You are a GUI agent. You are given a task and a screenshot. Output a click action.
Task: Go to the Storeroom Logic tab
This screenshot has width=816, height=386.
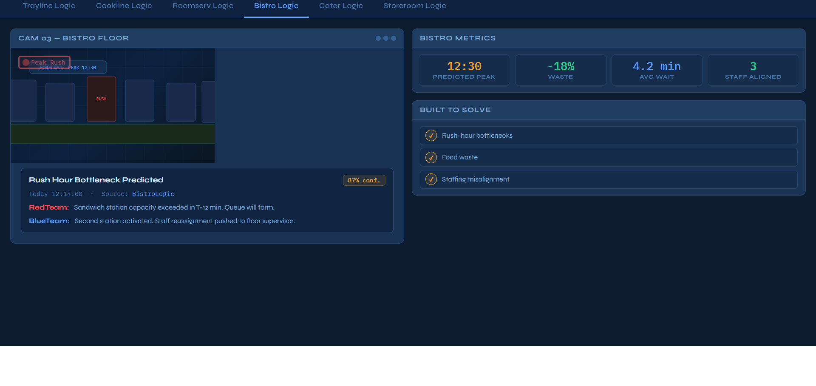pos(414,6)
